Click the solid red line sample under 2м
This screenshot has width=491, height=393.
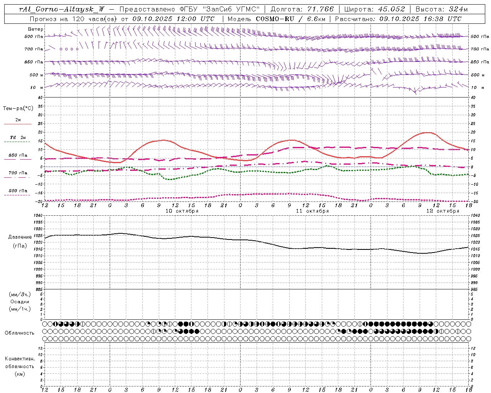(18, 124)
